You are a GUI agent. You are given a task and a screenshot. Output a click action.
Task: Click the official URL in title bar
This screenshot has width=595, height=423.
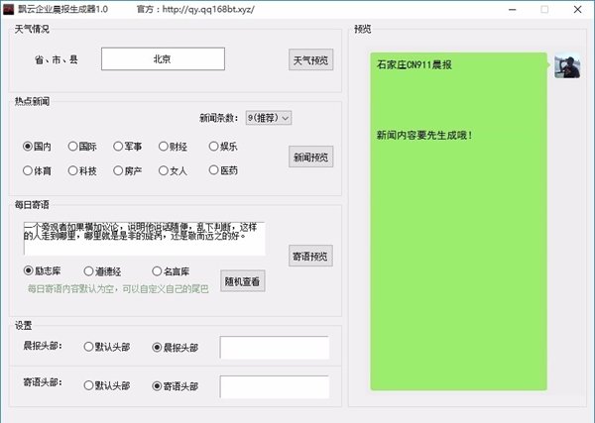[208, 9]
